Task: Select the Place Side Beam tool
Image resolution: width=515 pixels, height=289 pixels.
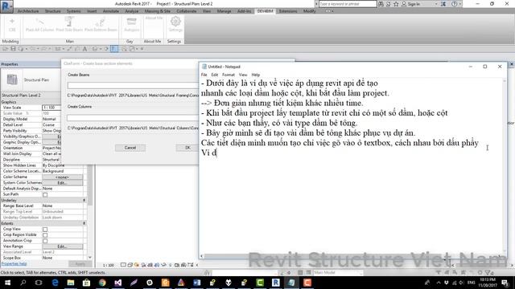Action: [69, 25]
